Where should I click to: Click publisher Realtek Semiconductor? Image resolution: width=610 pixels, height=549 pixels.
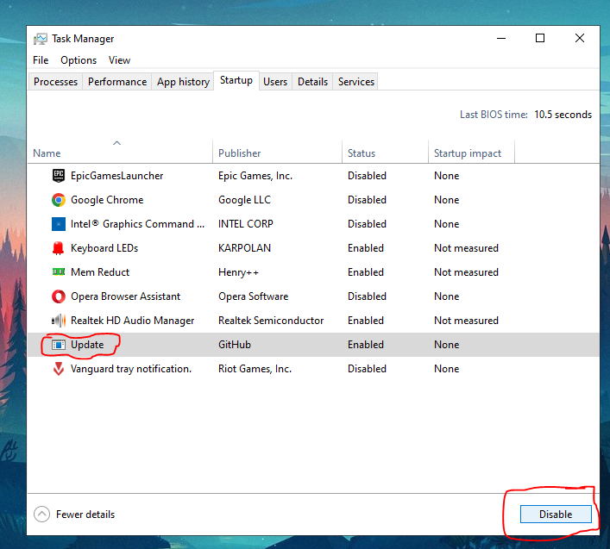[271, 321]
